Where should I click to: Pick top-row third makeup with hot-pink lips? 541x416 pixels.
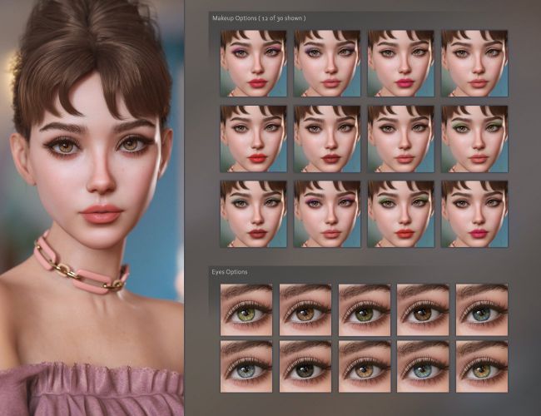point(400,64)
